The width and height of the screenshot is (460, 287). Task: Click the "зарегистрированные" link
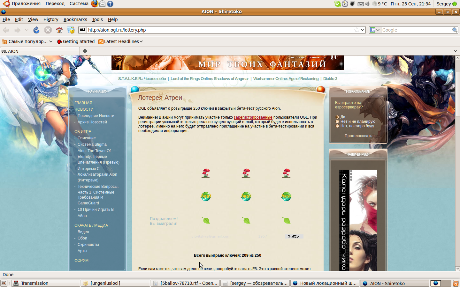[x=253, y=117]
